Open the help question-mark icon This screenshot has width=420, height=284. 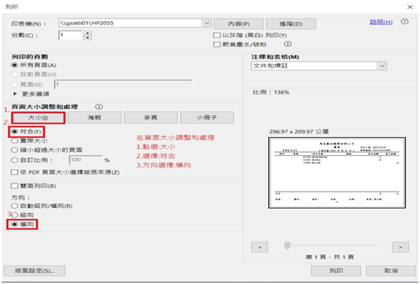(x=404, y=22)
